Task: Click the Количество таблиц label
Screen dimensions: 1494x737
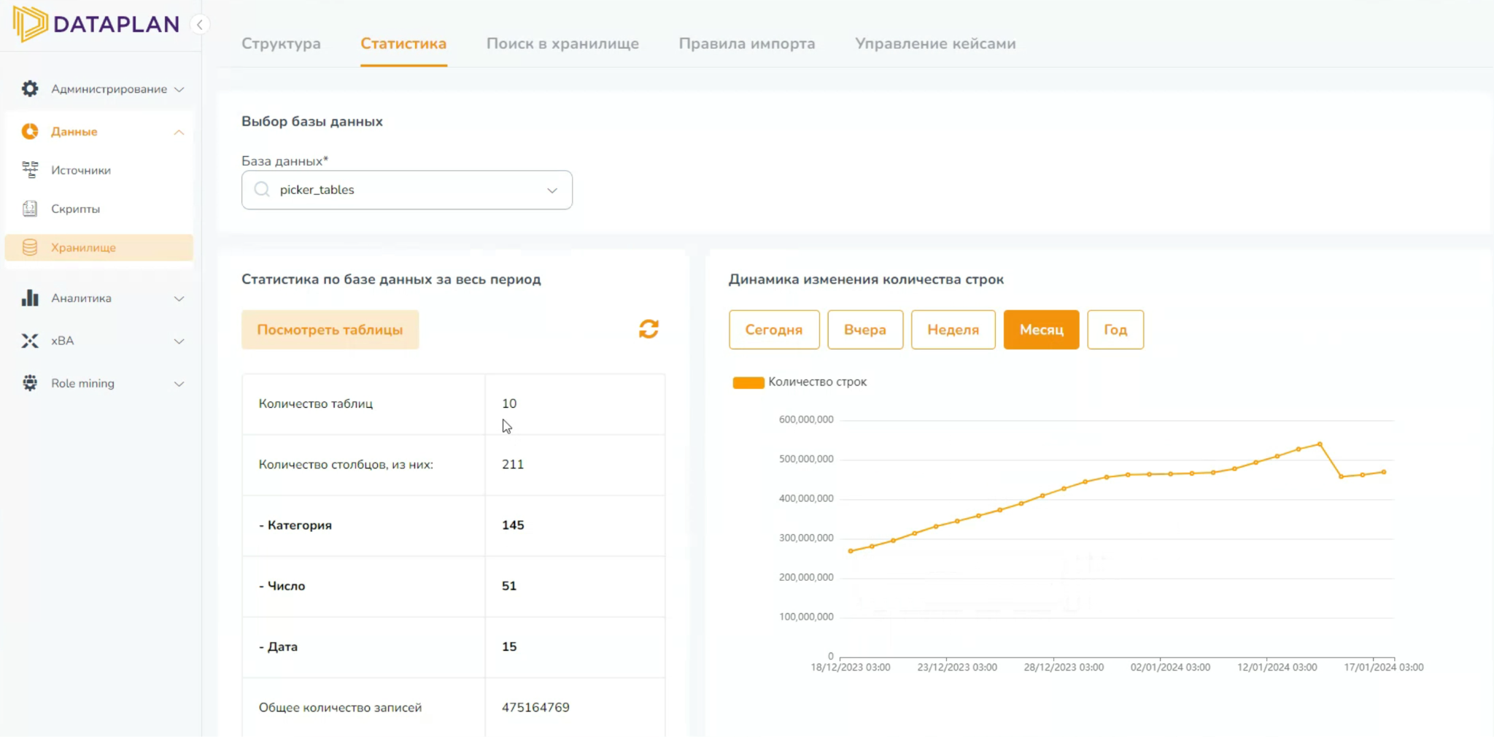Action: tap(315, 404)
